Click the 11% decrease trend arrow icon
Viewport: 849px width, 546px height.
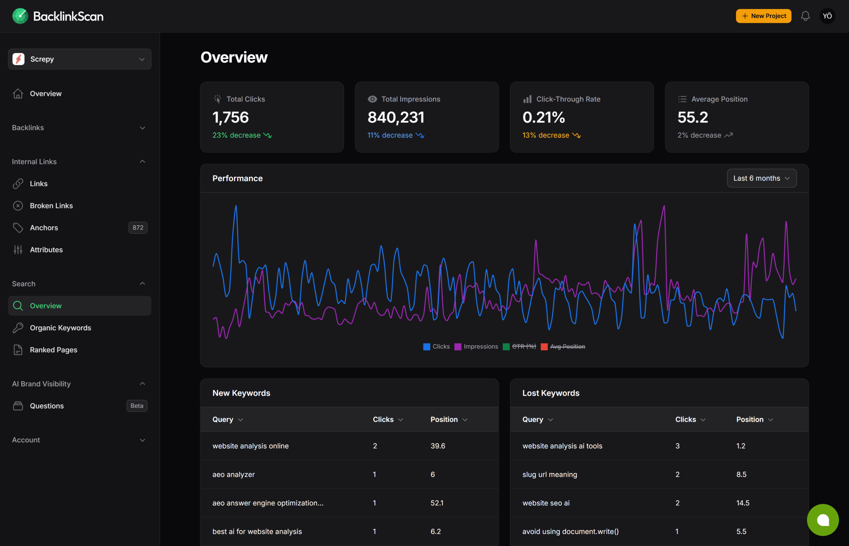420,135
